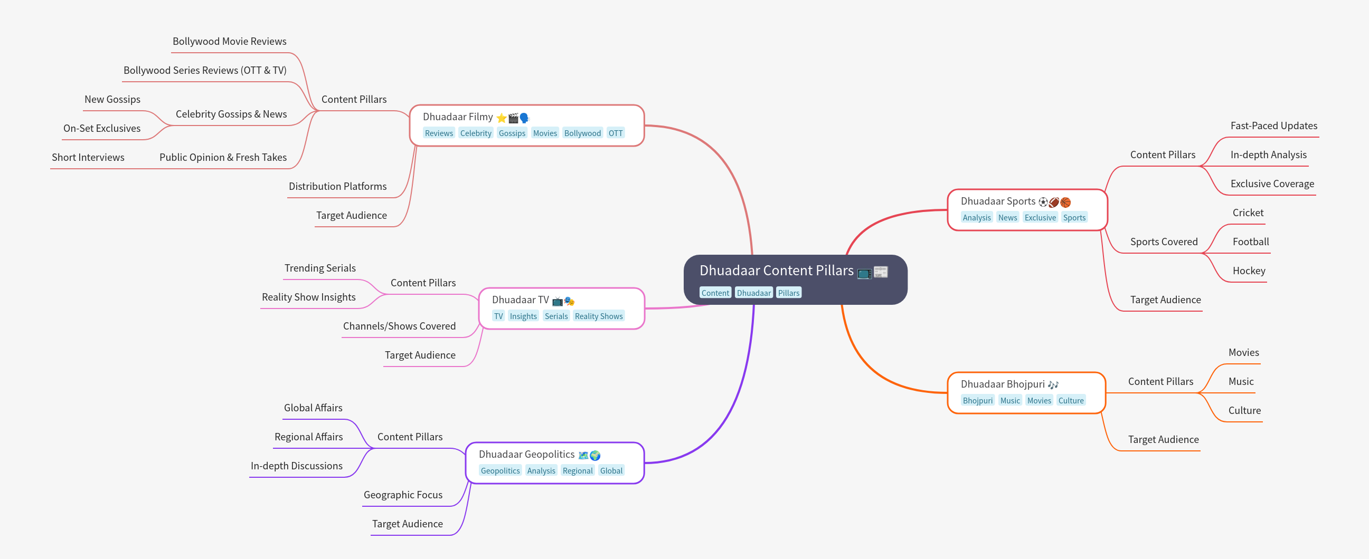Click Short Interviews
The height and width of the screenshot is (559, 1369).
tap(88, 157)
